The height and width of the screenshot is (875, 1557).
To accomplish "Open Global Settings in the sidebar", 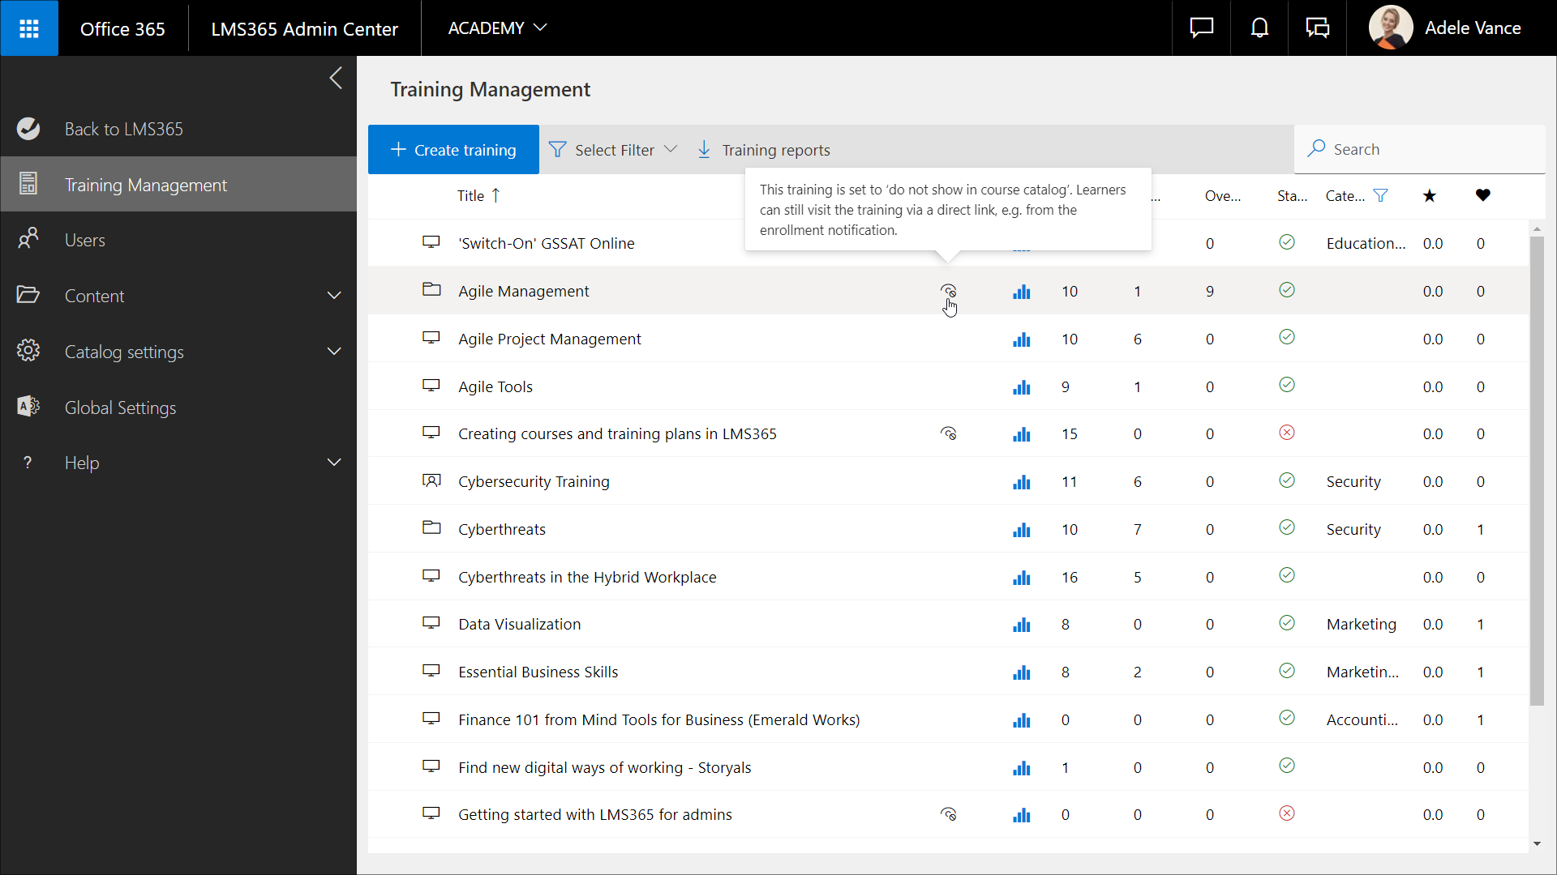I will 120,408.
